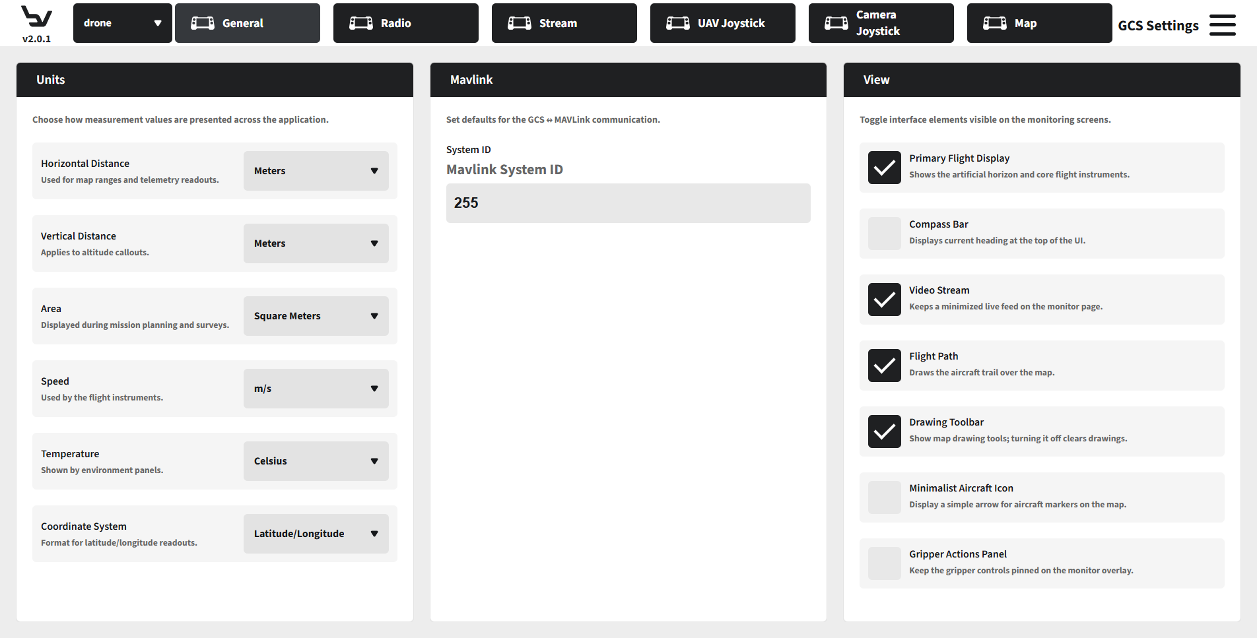This screenshot has width=1257, height=638.
Task: Click the GCS Settings label
Action: (x=1158, y=25)
